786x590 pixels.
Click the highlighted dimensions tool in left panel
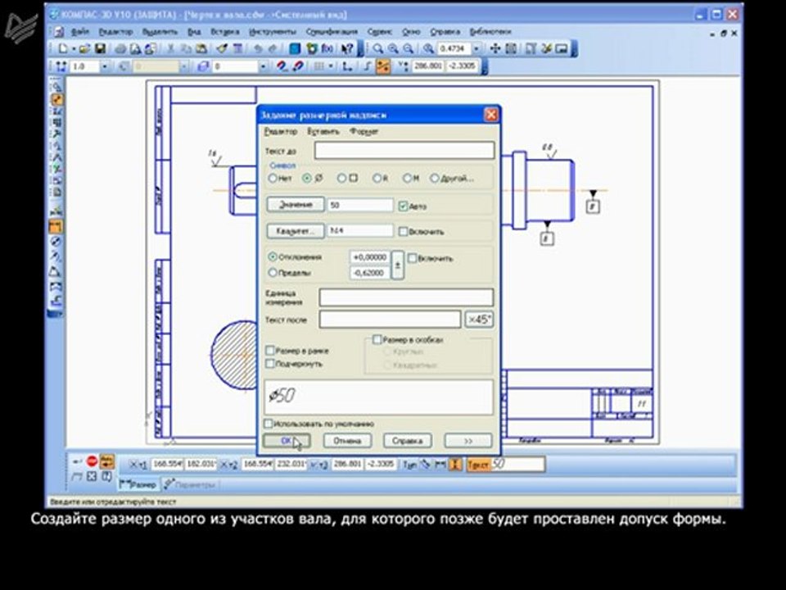(x=56, y=226)
